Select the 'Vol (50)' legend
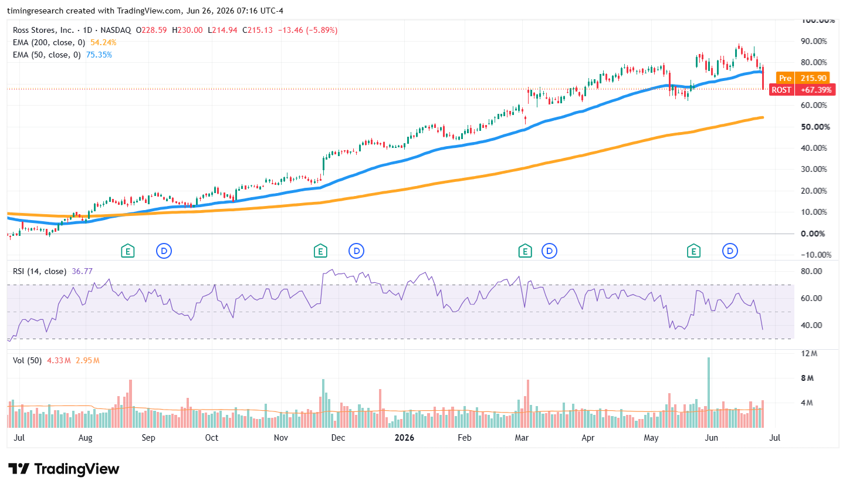Image resolution: width=846 pixels, height=490 pixels. [x=27, y=360]
